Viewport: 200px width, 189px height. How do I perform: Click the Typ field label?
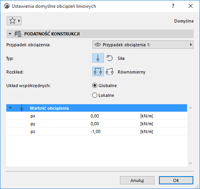pyautogui.click(x=10, y=58)
